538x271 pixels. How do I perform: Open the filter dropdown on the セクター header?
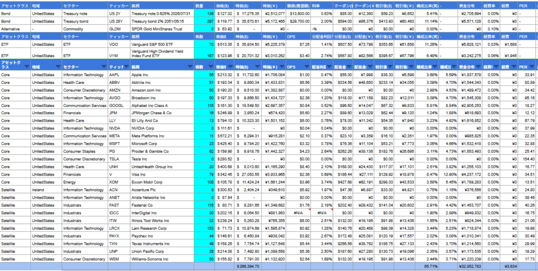click(x=105, y=67)
